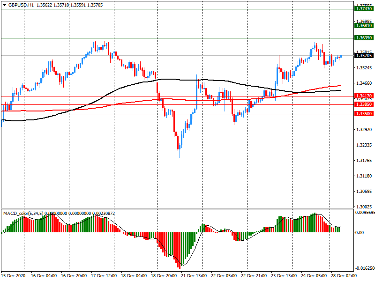Select the 1.36810 green price level label
375x281 pixels.
click(x=364, y=26)
